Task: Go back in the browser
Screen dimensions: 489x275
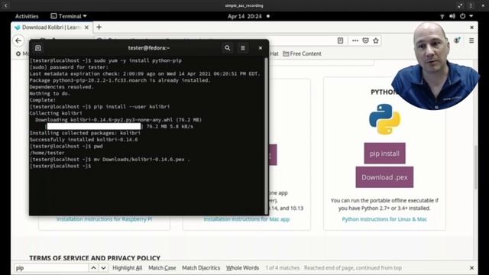Action: coord(18,40)
